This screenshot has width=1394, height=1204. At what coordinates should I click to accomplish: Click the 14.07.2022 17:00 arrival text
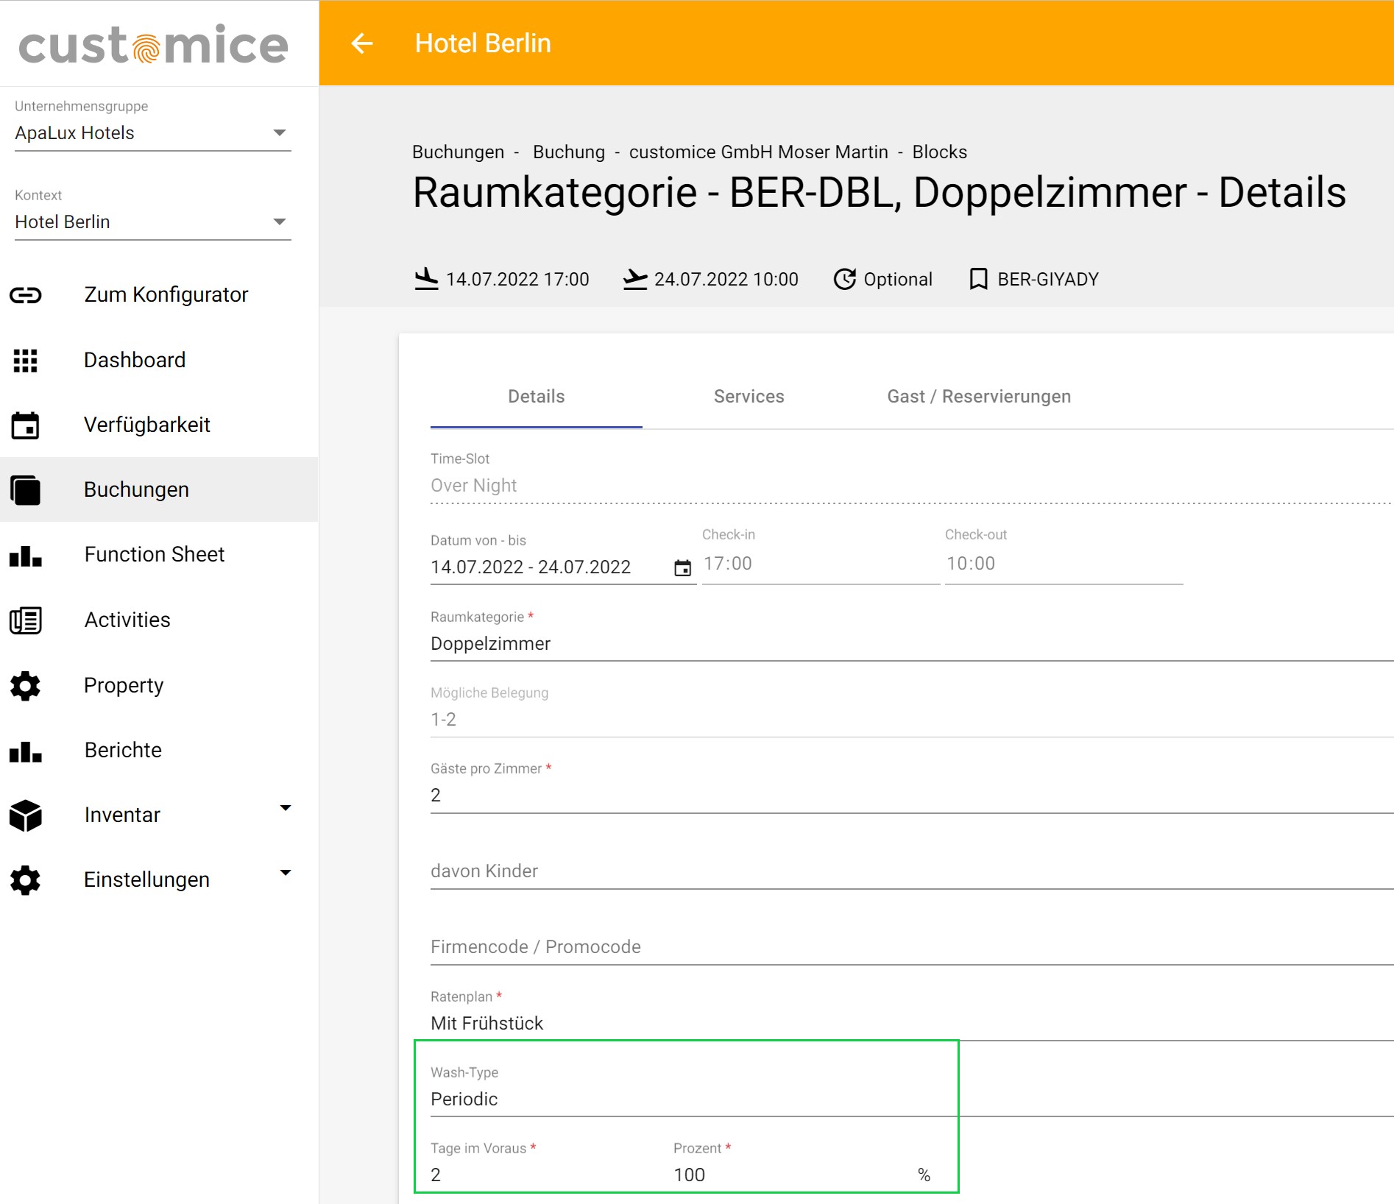tap(517, 280)
